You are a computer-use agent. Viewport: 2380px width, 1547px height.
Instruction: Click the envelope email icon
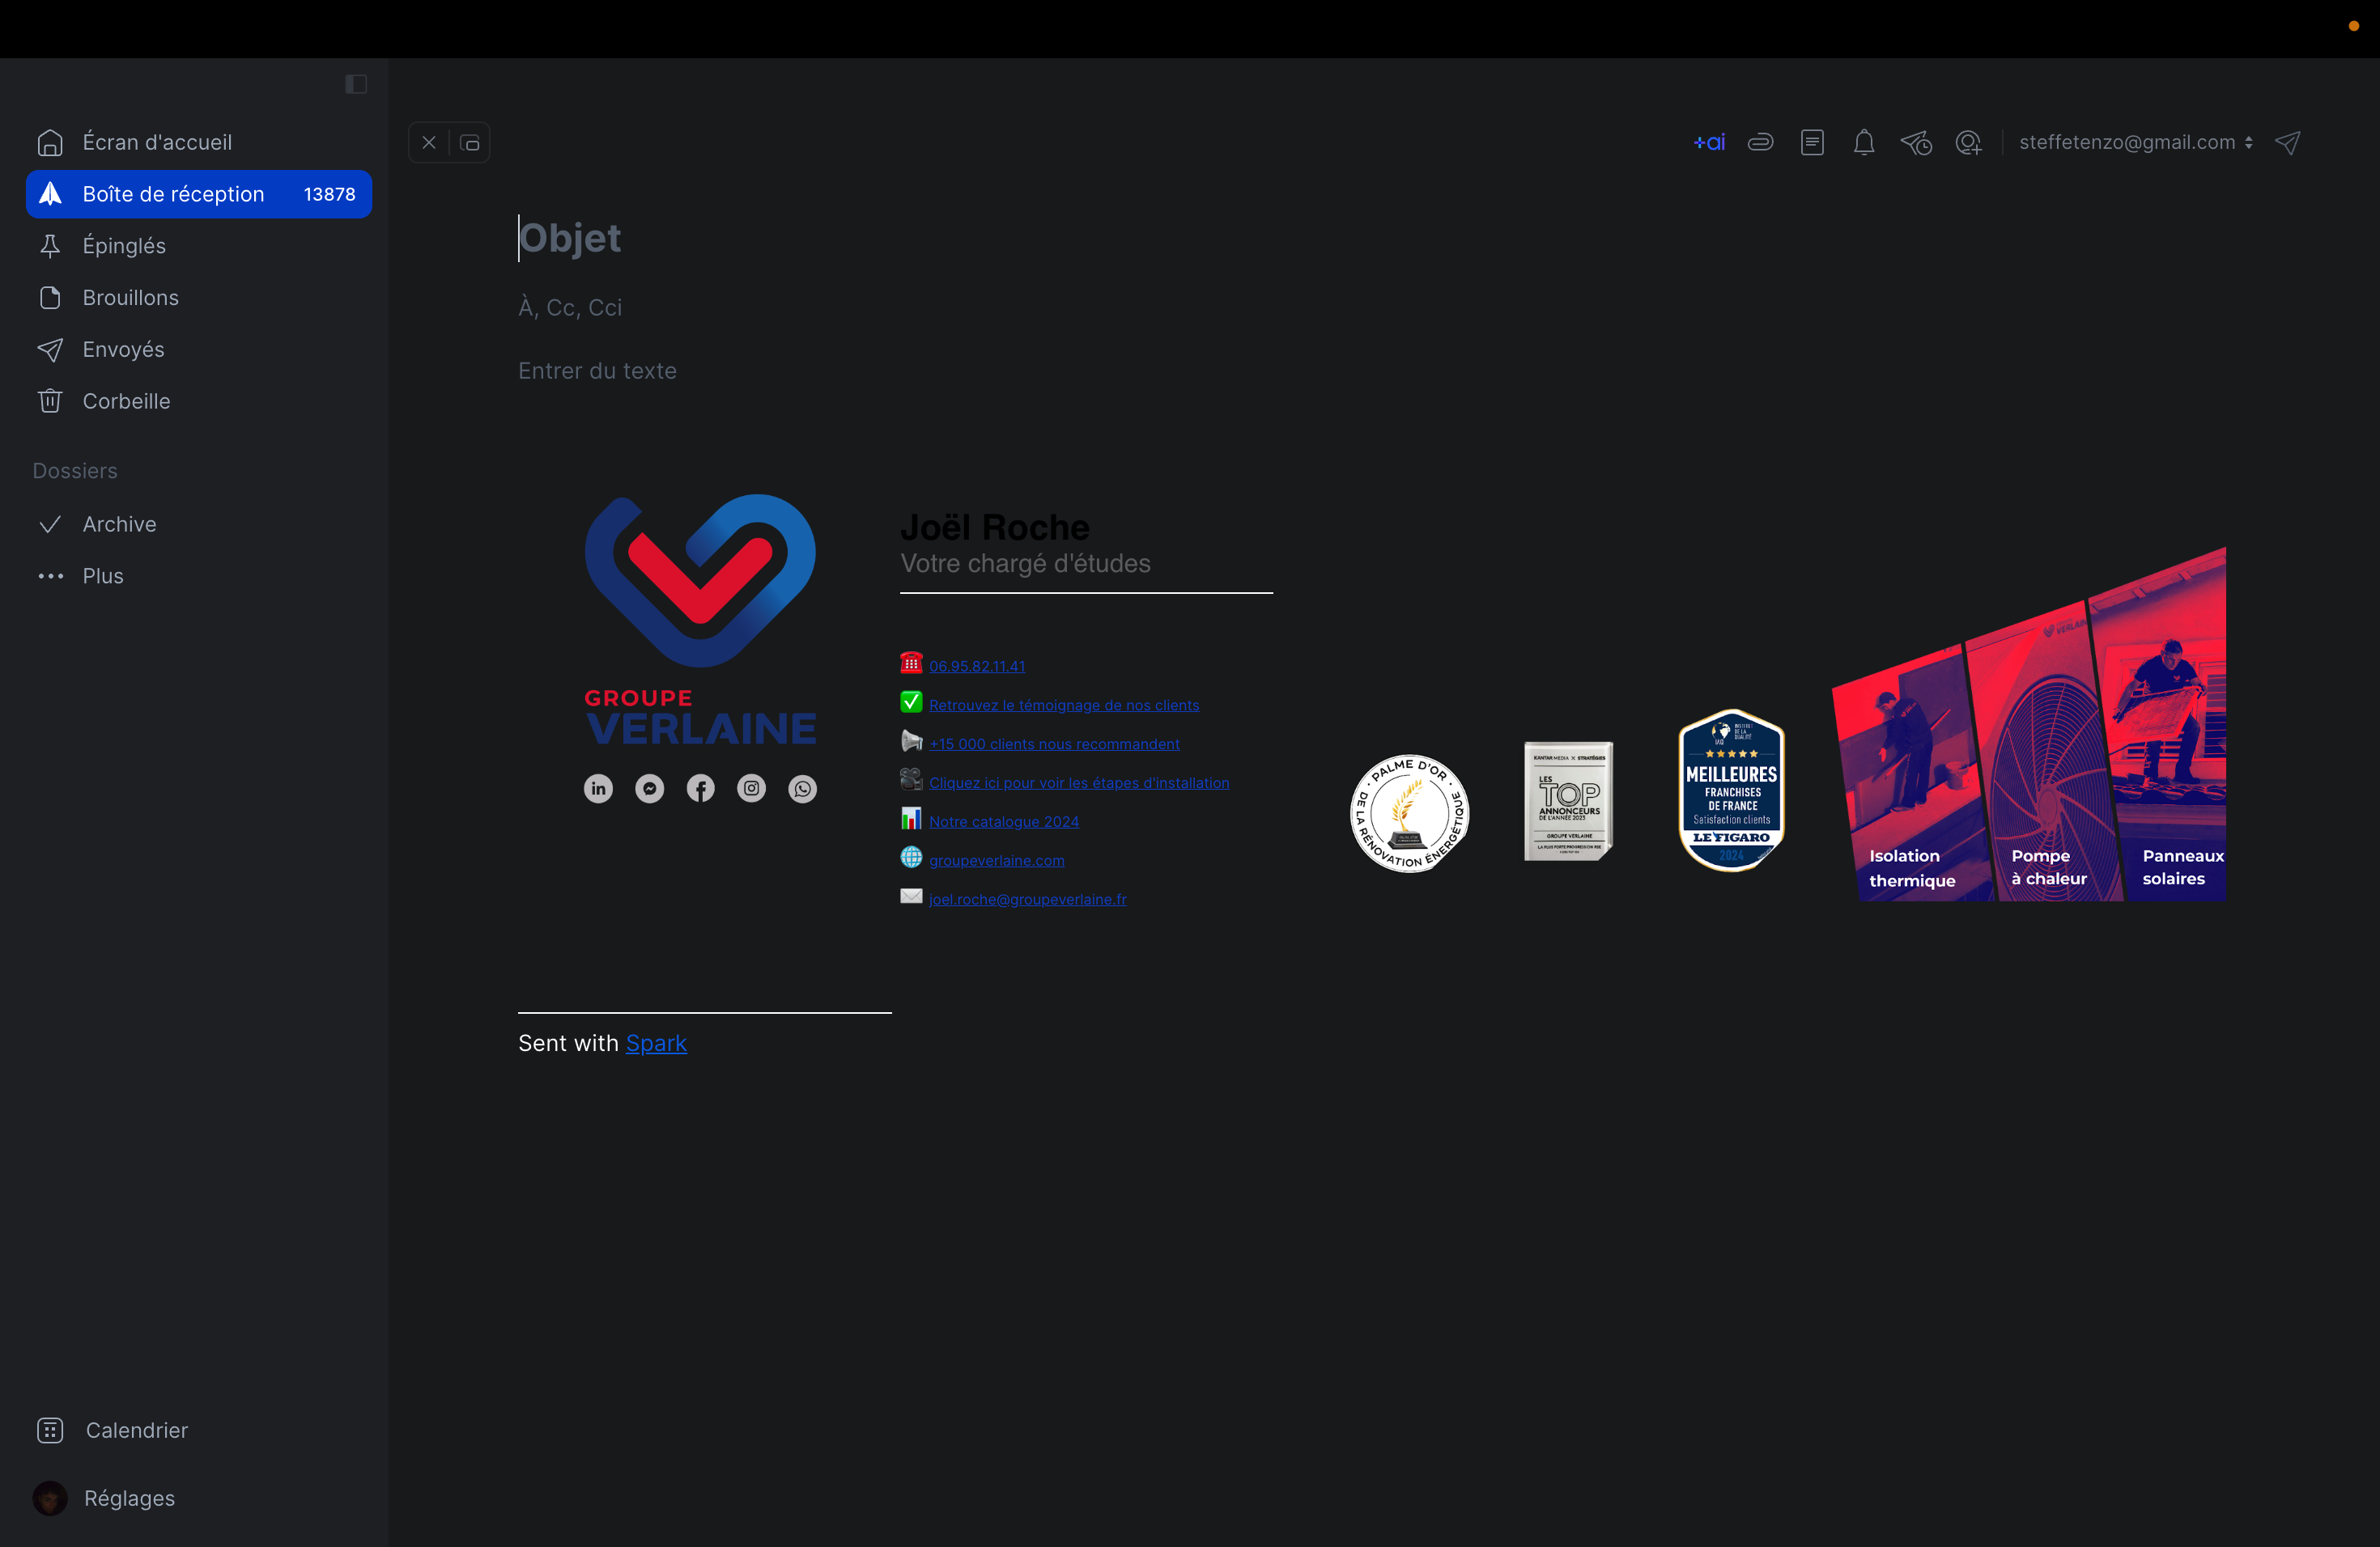tap(911, 896)
